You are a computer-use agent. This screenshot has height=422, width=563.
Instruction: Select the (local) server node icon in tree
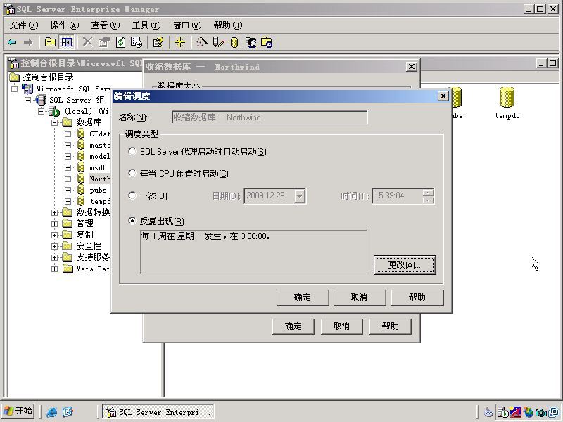tap(54, 111)
